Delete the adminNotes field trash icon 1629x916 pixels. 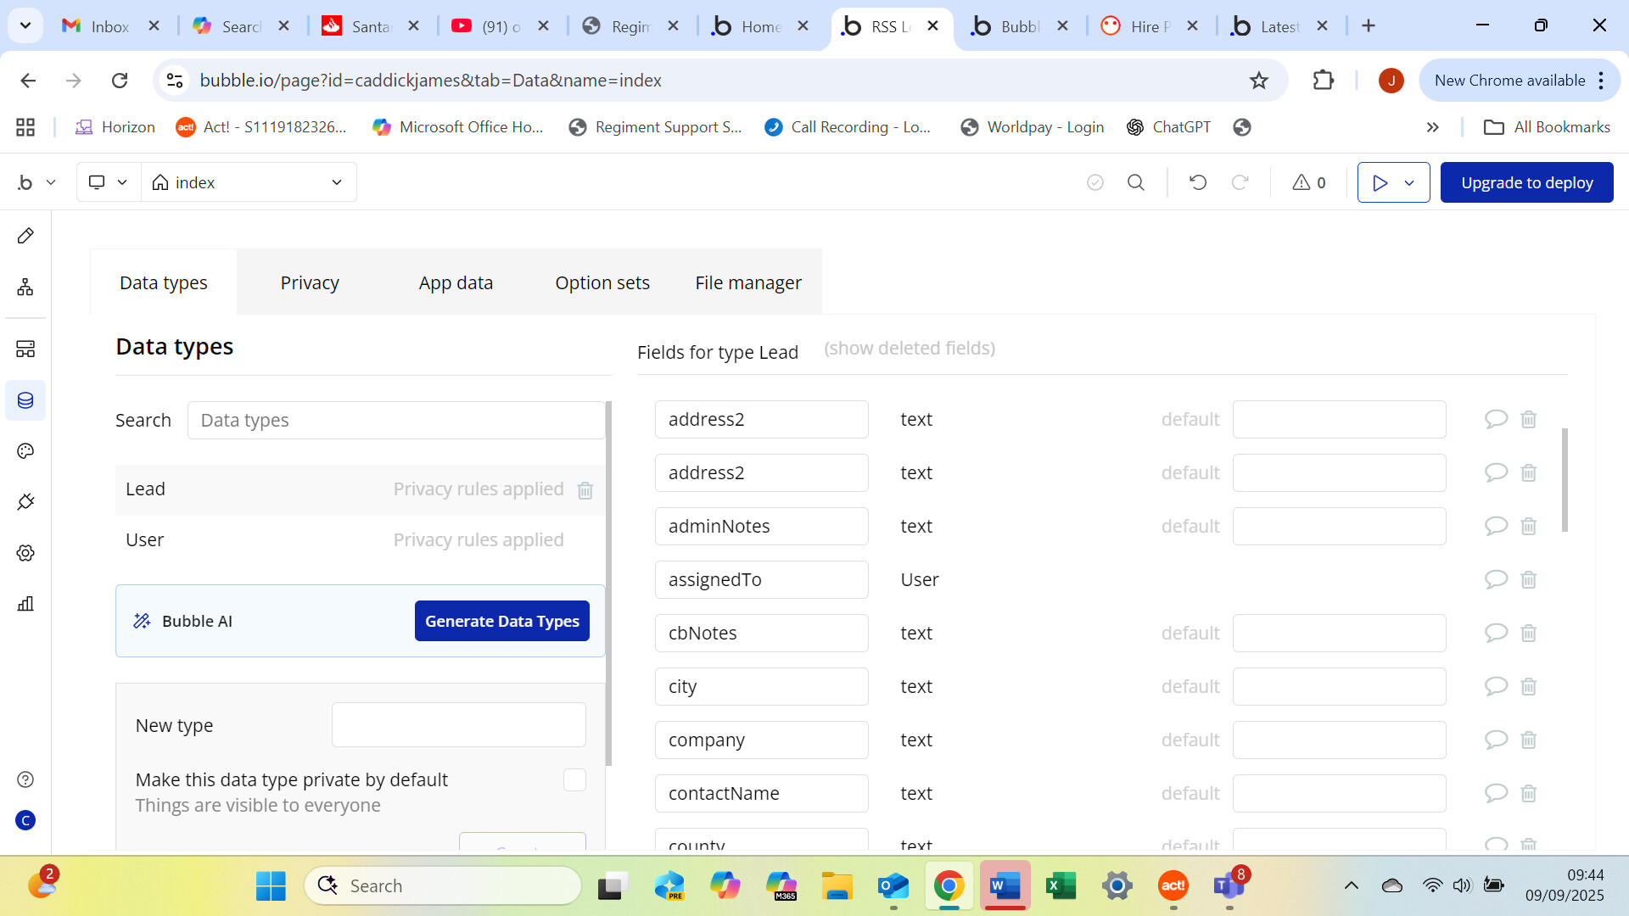(1528, 527)
